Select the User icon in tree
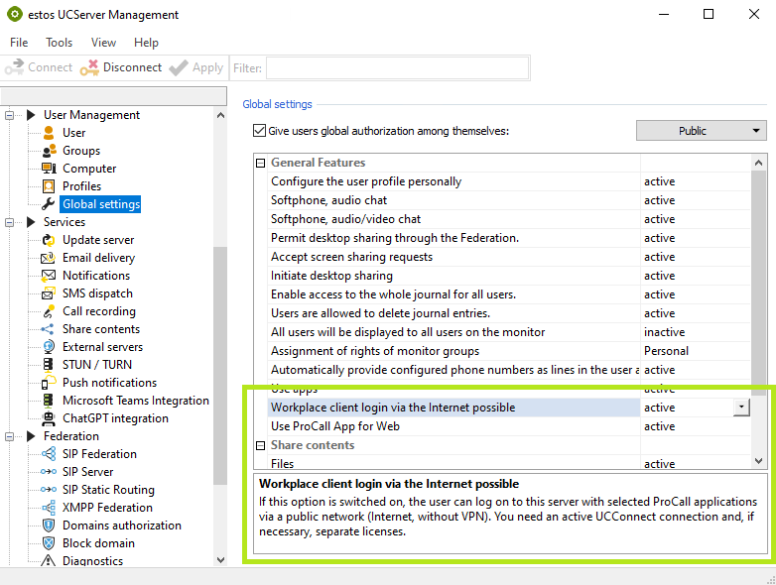The width and height of the screenshot is (776, 585). click(x=49, y=133)
